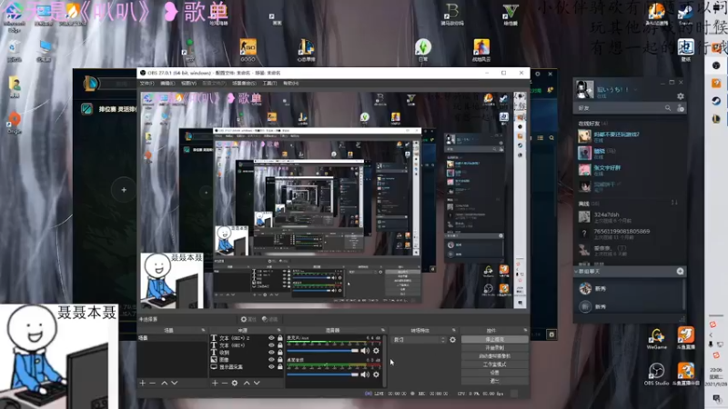
Task: Open the OBS Scene Collection menu
Action: (x=244, y=84)
